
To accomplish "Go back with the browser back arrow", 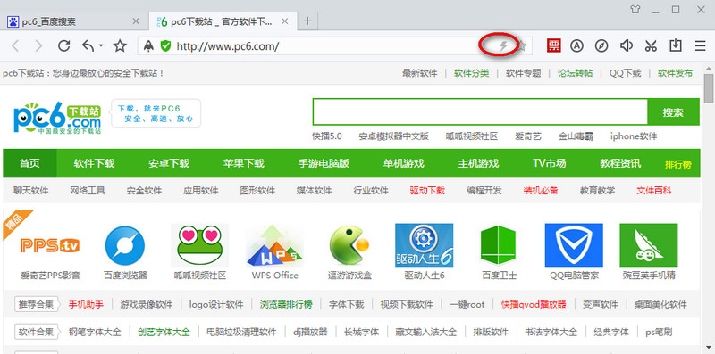I will [x=16, y=45].
